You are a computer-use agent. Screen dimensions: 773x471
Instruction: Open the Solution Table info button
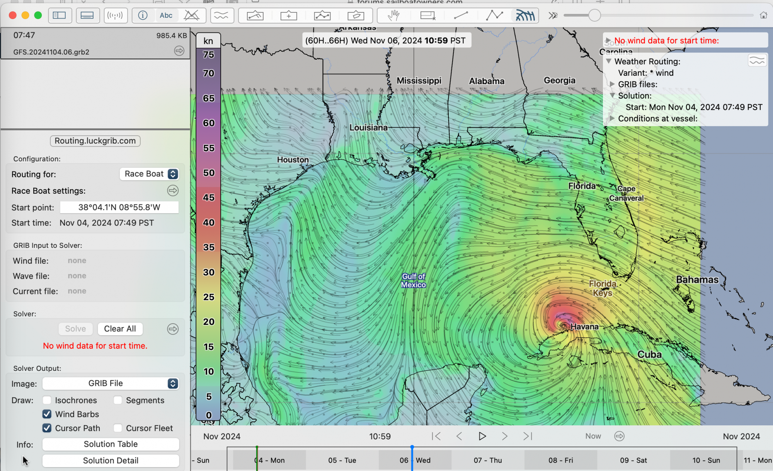click(x=111, y=444)
